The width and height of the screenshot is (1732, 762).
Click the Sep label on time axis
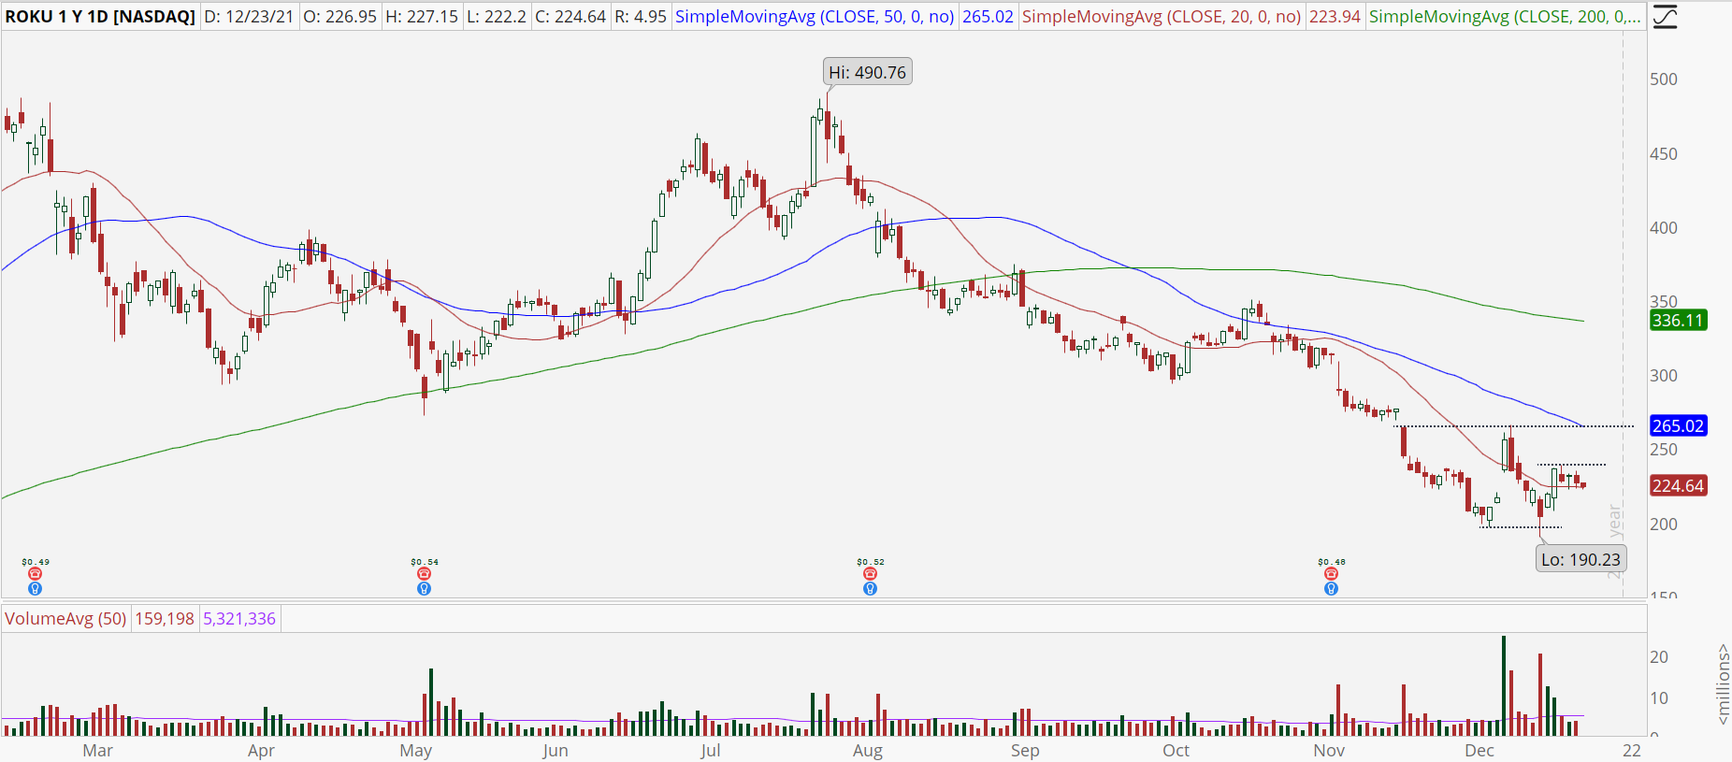click(x=1025, y=751)
